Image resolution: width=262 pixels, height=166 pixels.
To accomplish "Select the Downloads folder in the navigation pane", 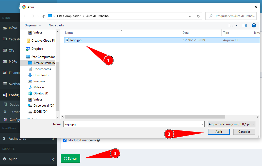I will coord(41,75).
